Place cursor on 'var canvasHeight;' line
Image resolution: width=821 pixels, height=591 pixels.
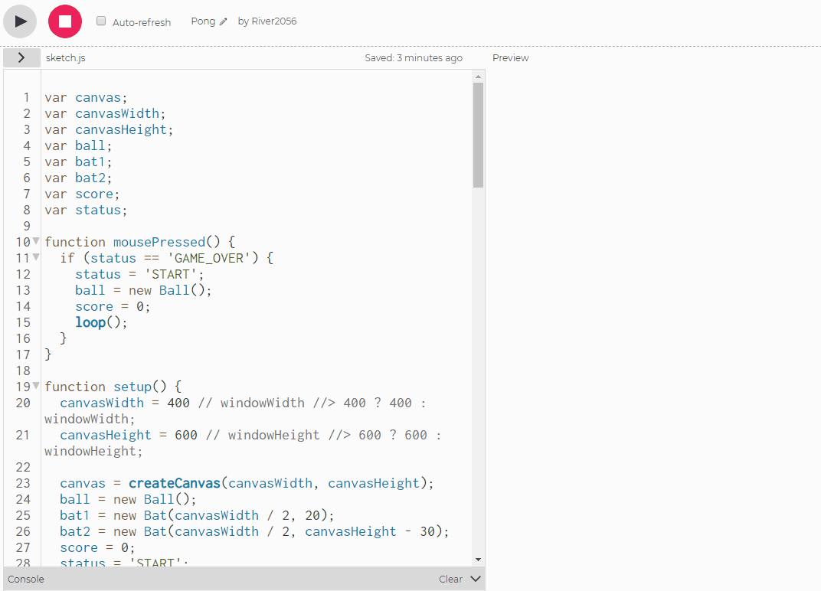point(109,130)
